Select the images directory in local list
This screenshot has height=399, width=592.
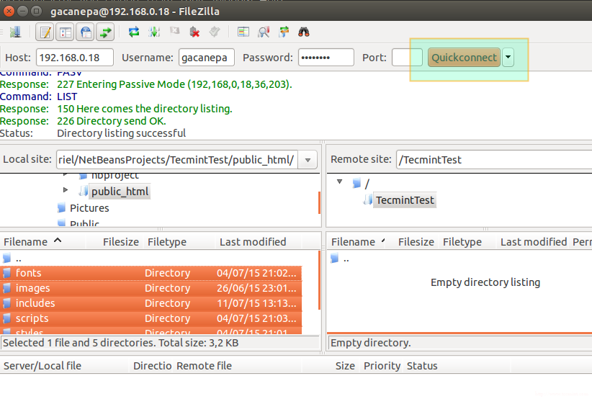33,288
